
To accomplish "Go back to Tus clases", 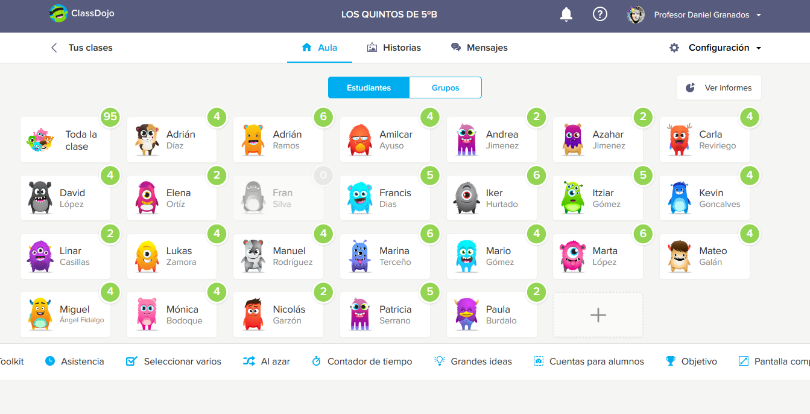I will [83, 48].
